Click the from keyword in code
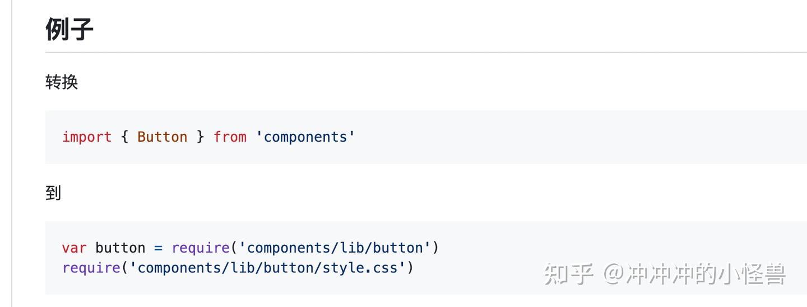Screen dimensions: 807x307 (x=230, y=137)
